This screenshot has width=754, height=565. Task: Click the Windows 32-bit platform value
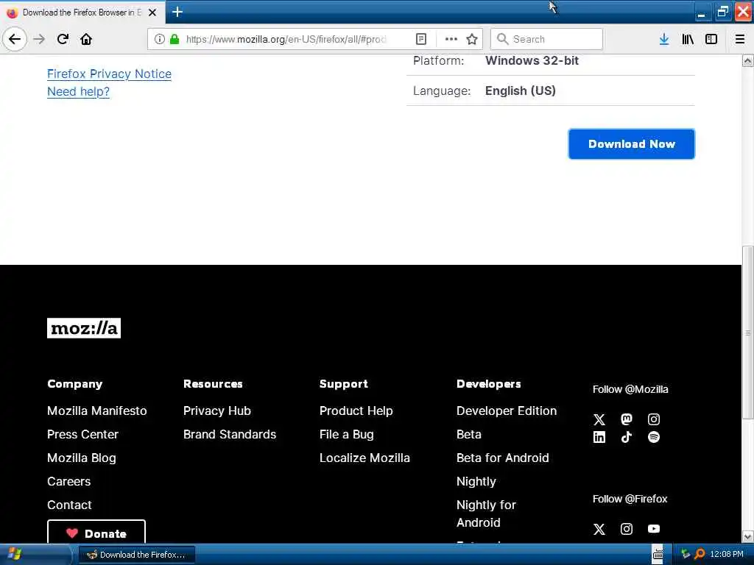532,60
